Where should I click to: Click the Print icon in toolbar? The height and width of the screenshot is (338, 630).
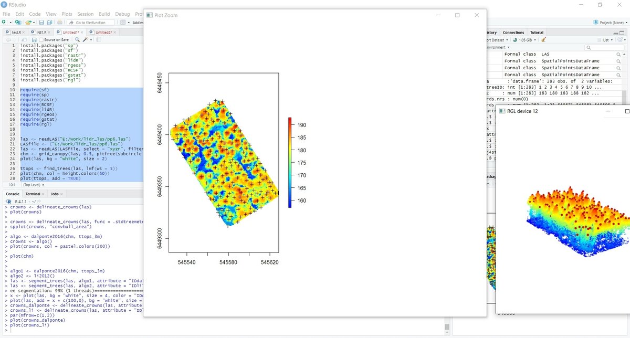[60, 23]
